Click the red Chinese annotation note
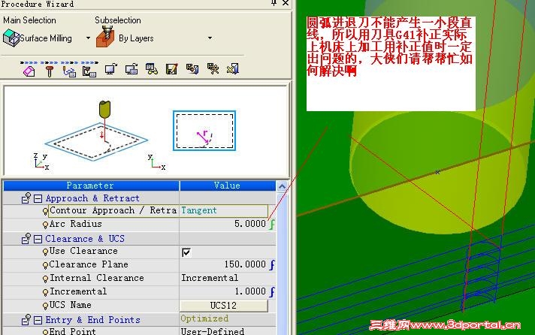Viewport: 535px width, 335px height. tap(391, 64)
